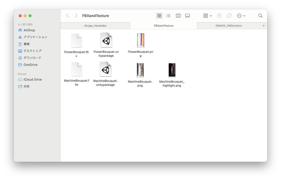Screen dimensions: 281x180
Task: Open iCloud Drive in sidebar
Action: tap(30, 79)
